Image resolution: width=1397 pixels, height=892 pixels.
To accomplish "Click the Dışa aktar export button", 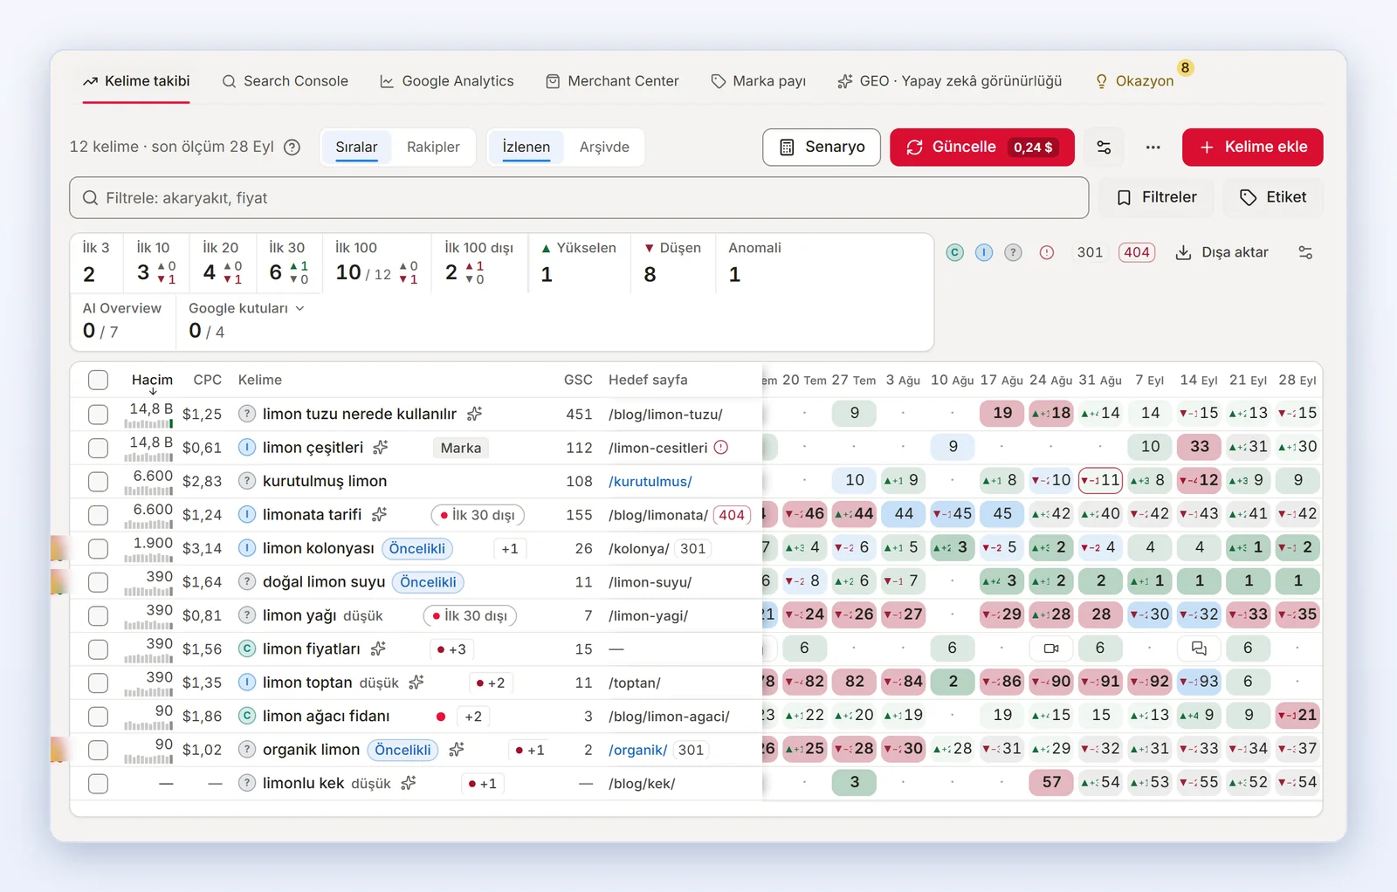I will click(1222, 252).
